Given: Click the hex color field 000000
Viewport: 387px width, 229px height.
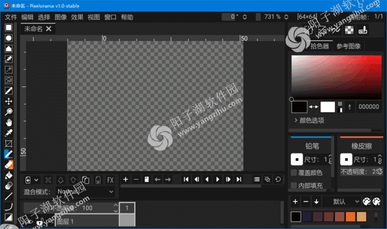Looking at the screenshot, I should click(x=368, y=107).
